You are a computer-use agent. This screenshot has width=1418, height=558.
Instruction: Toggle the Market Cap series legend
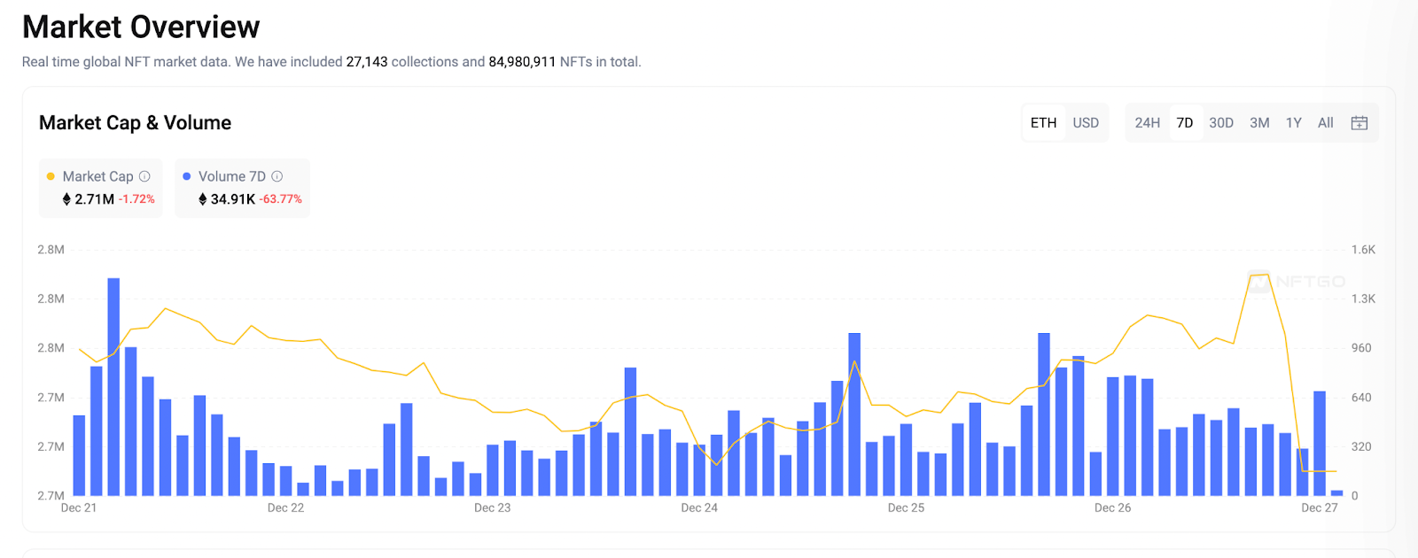coord(97,176)
